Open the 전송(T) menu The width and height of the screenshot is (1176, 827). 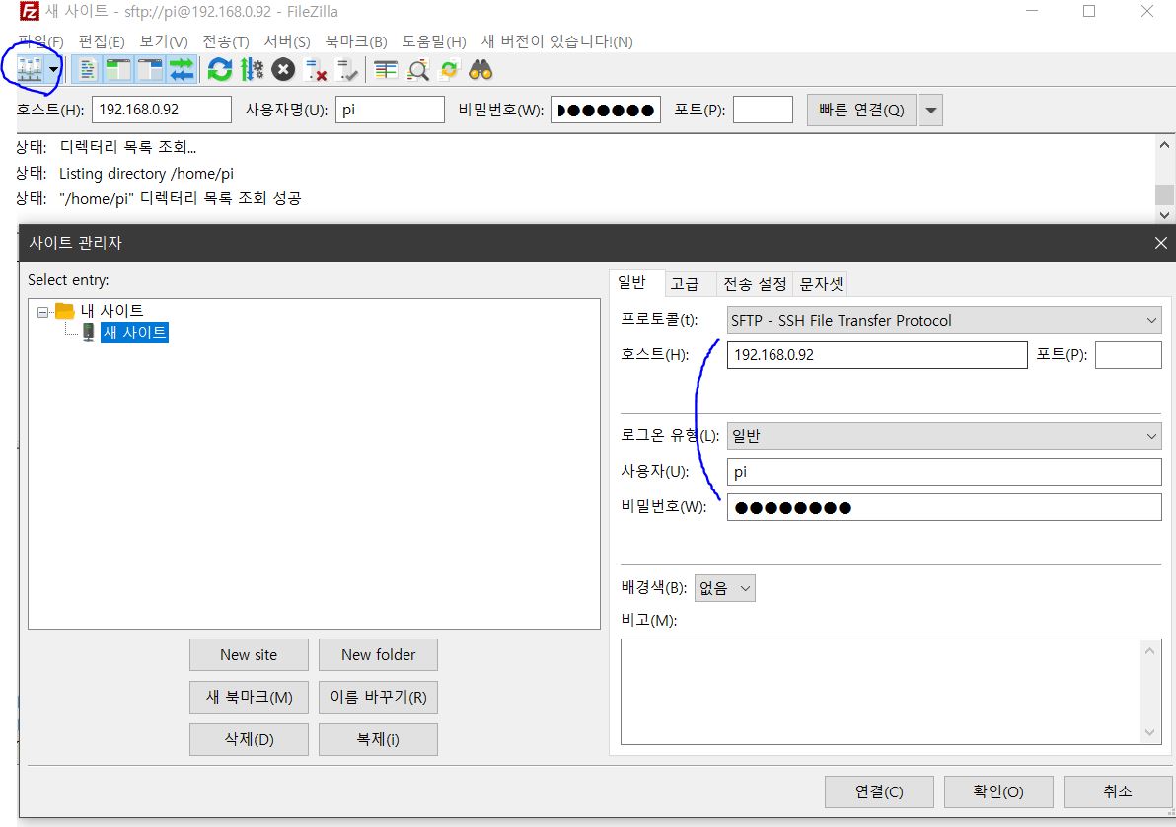tap(226, 41)
